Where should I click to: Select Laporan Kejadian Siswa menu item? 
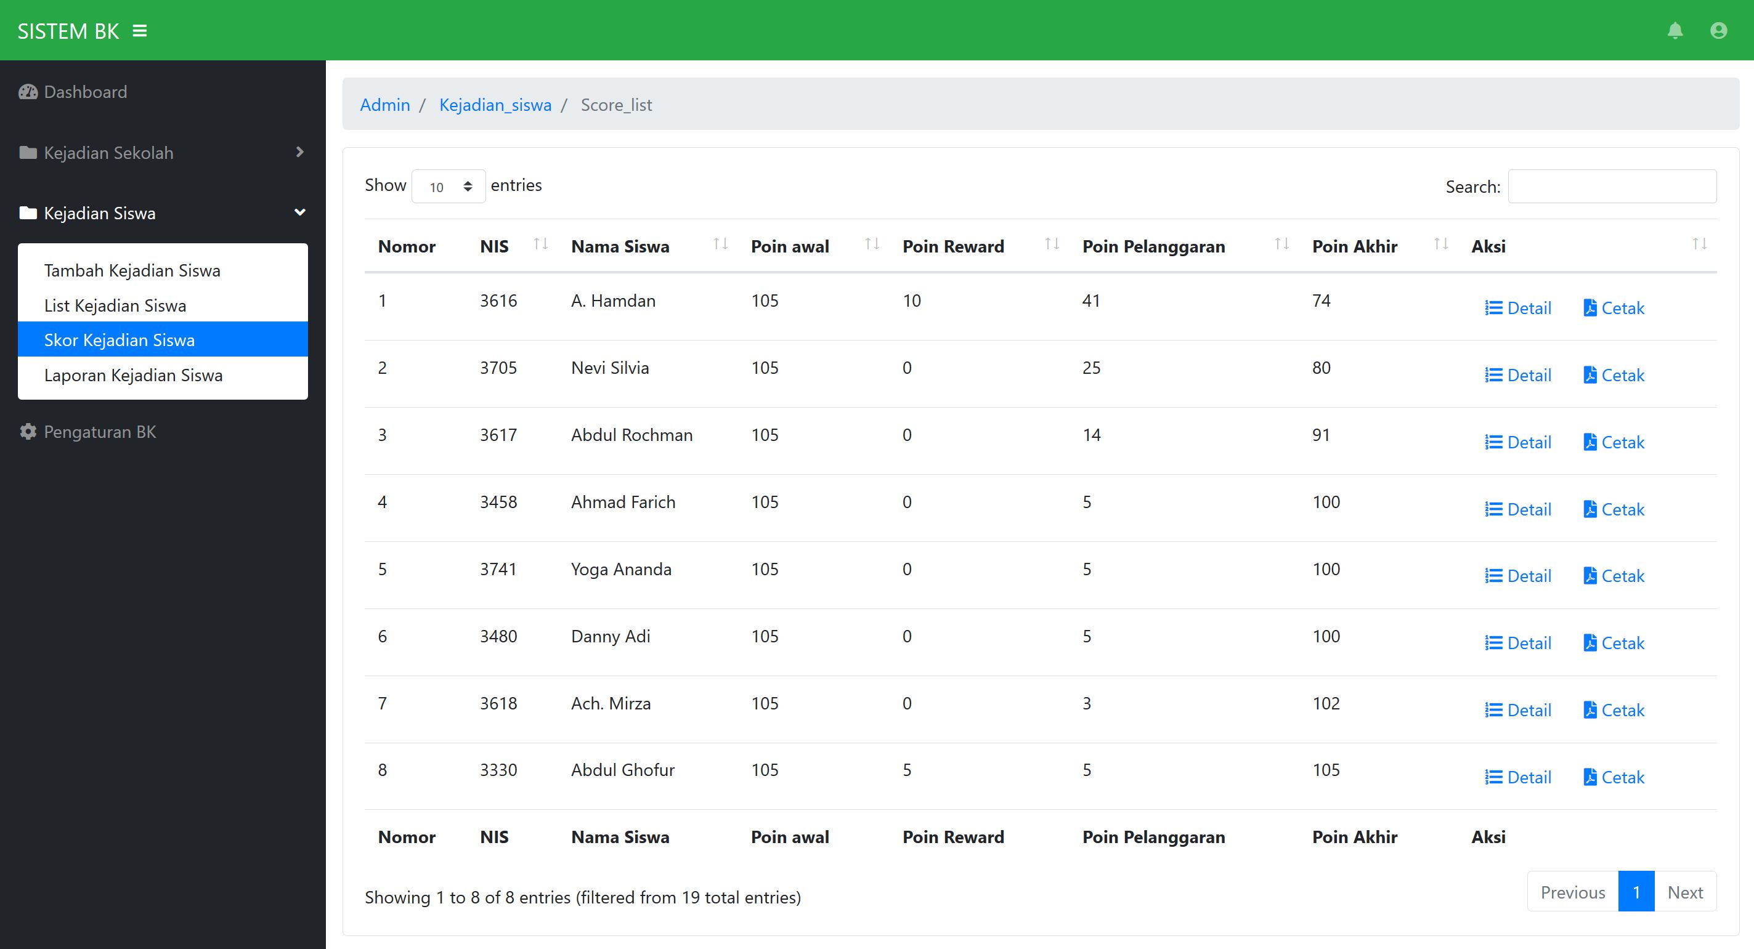pos(163,375)
